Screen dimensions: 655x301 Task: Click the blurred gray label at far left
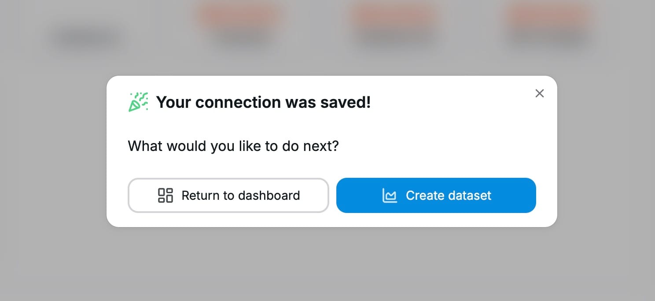tap(87, 38)
